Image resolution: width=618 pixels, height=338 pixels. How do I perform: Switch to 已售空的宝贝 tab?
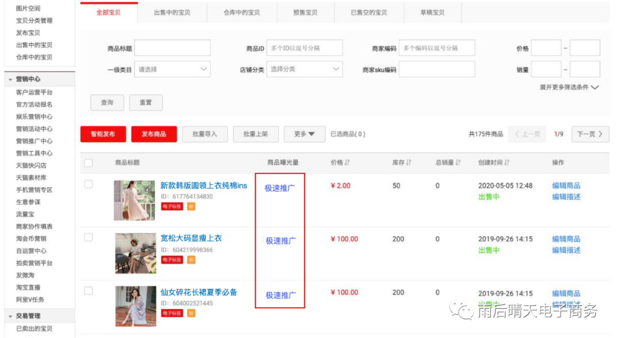pos(369,13)
